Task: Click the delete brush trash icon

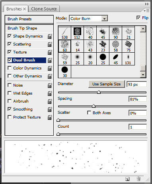Action: tap(138, 179)
